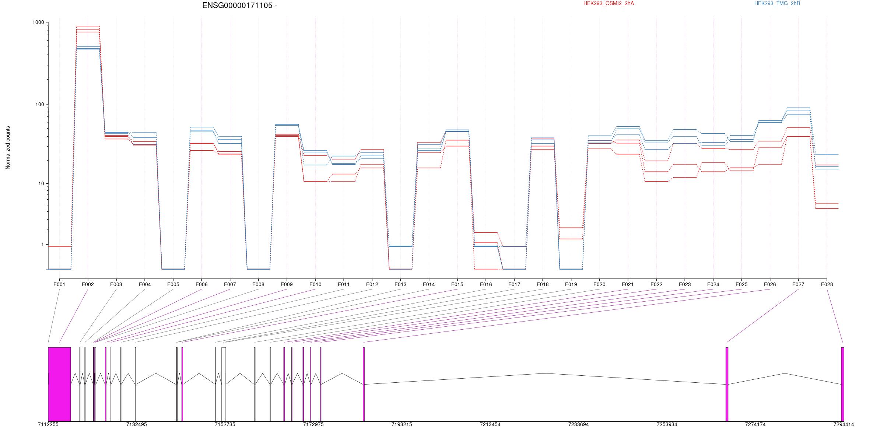Image resolution: width=884 pixels, height=442 pixels.
Task: Click exon label E013
Action: click(x=400, y=284)
